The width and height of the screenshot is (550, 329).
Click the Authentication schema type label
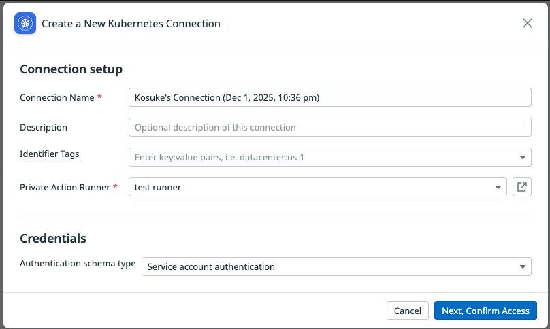[78, 264]
